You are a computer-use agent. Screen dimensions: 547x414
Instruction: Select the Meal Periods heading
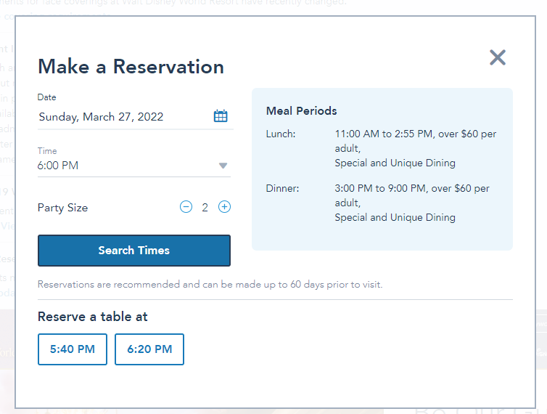(302, 111)
